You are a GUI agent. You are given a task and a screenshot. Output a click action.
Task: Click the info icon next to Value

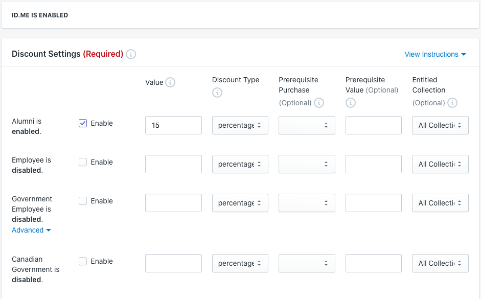(170, 82)
